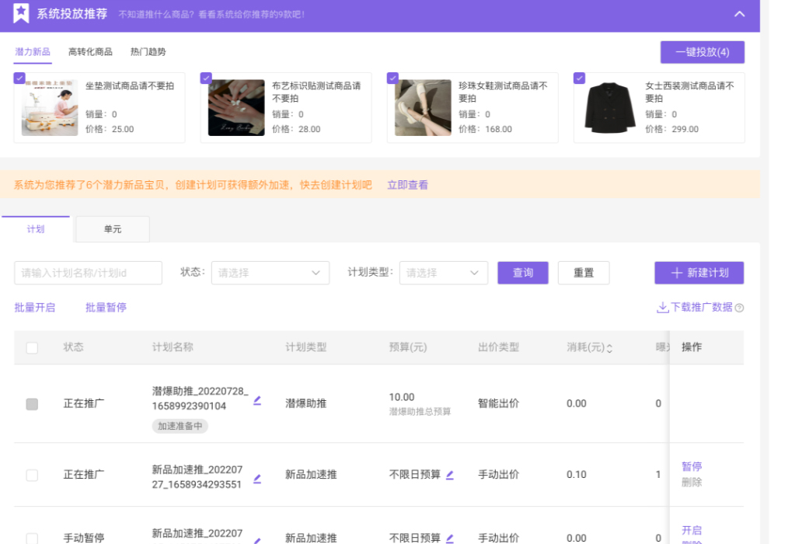Open the 立即查看 link
Image resolution: width=785 pixels, height=544 pixels.
pos(407,185)
